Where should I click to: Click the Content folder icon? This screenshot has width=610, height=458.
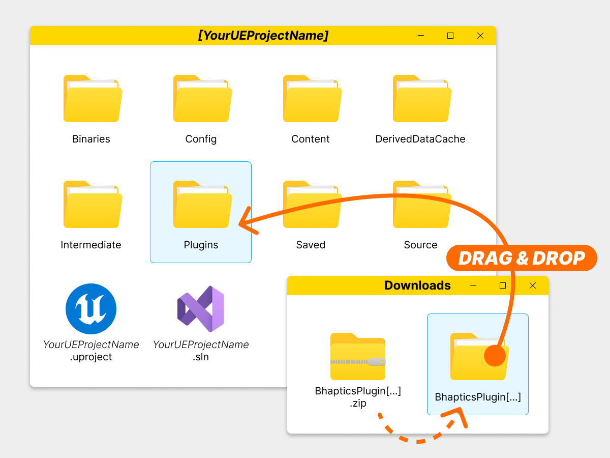pos(312,99)
